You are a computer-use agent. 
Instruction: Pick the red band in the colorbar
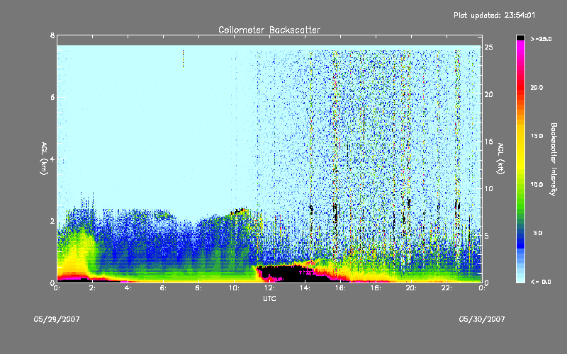[520, 88]
